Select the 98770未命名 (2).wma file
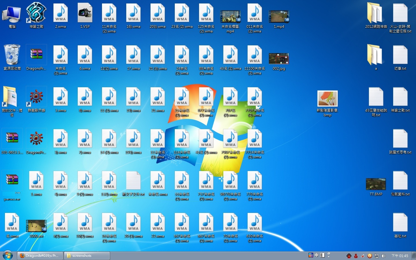The height and width of the screenshot is (260, 416). click(231, 186)
